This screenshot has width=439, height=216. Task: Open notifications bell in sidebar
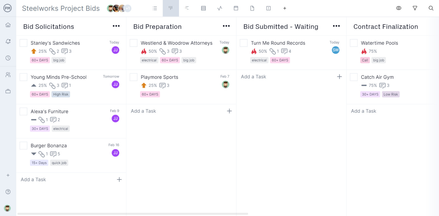pyautogui.click(x=8, y=41)
